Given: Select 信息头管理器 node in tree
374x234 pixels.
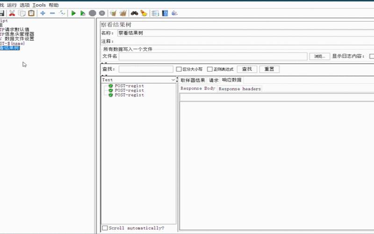Looking at the screenshot, I should (x=17, y=34).
